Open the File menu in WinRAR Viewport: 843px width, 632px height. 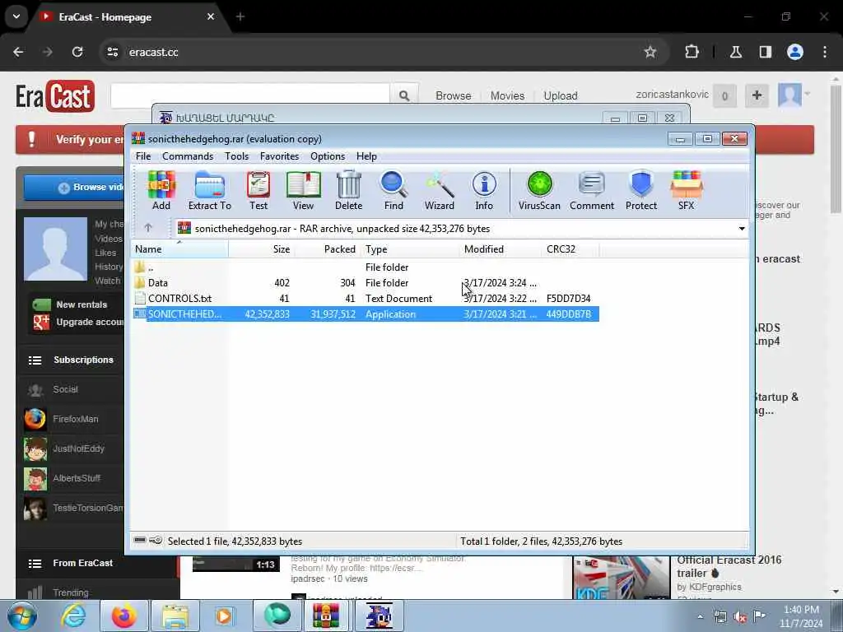click(x=143, y=156)
